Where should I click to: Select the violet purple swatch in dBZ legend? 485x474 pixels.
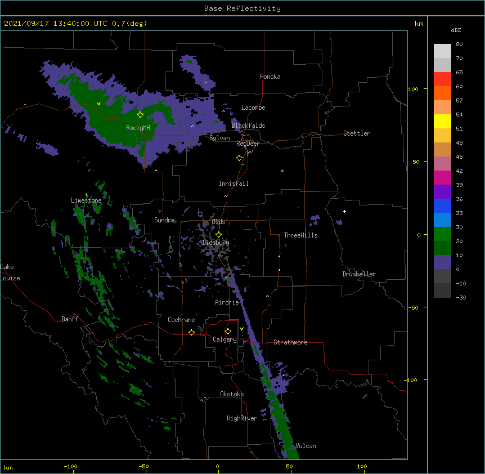click(442, 191)
